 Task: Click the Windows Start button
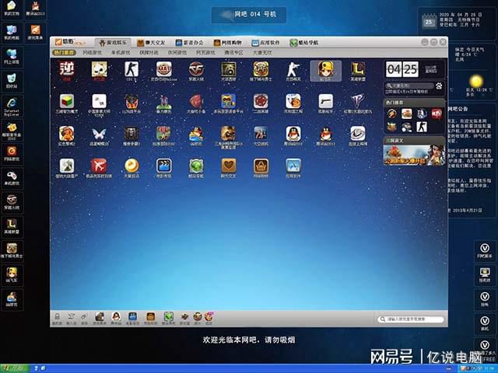16,367
